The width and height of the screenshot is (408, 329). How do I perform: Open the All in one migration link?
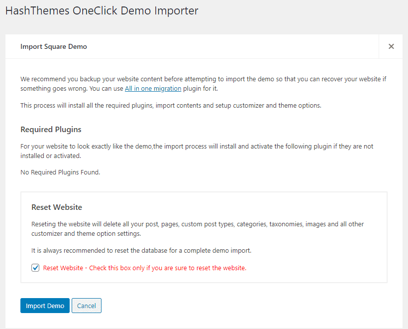click(x=153, y=89)
